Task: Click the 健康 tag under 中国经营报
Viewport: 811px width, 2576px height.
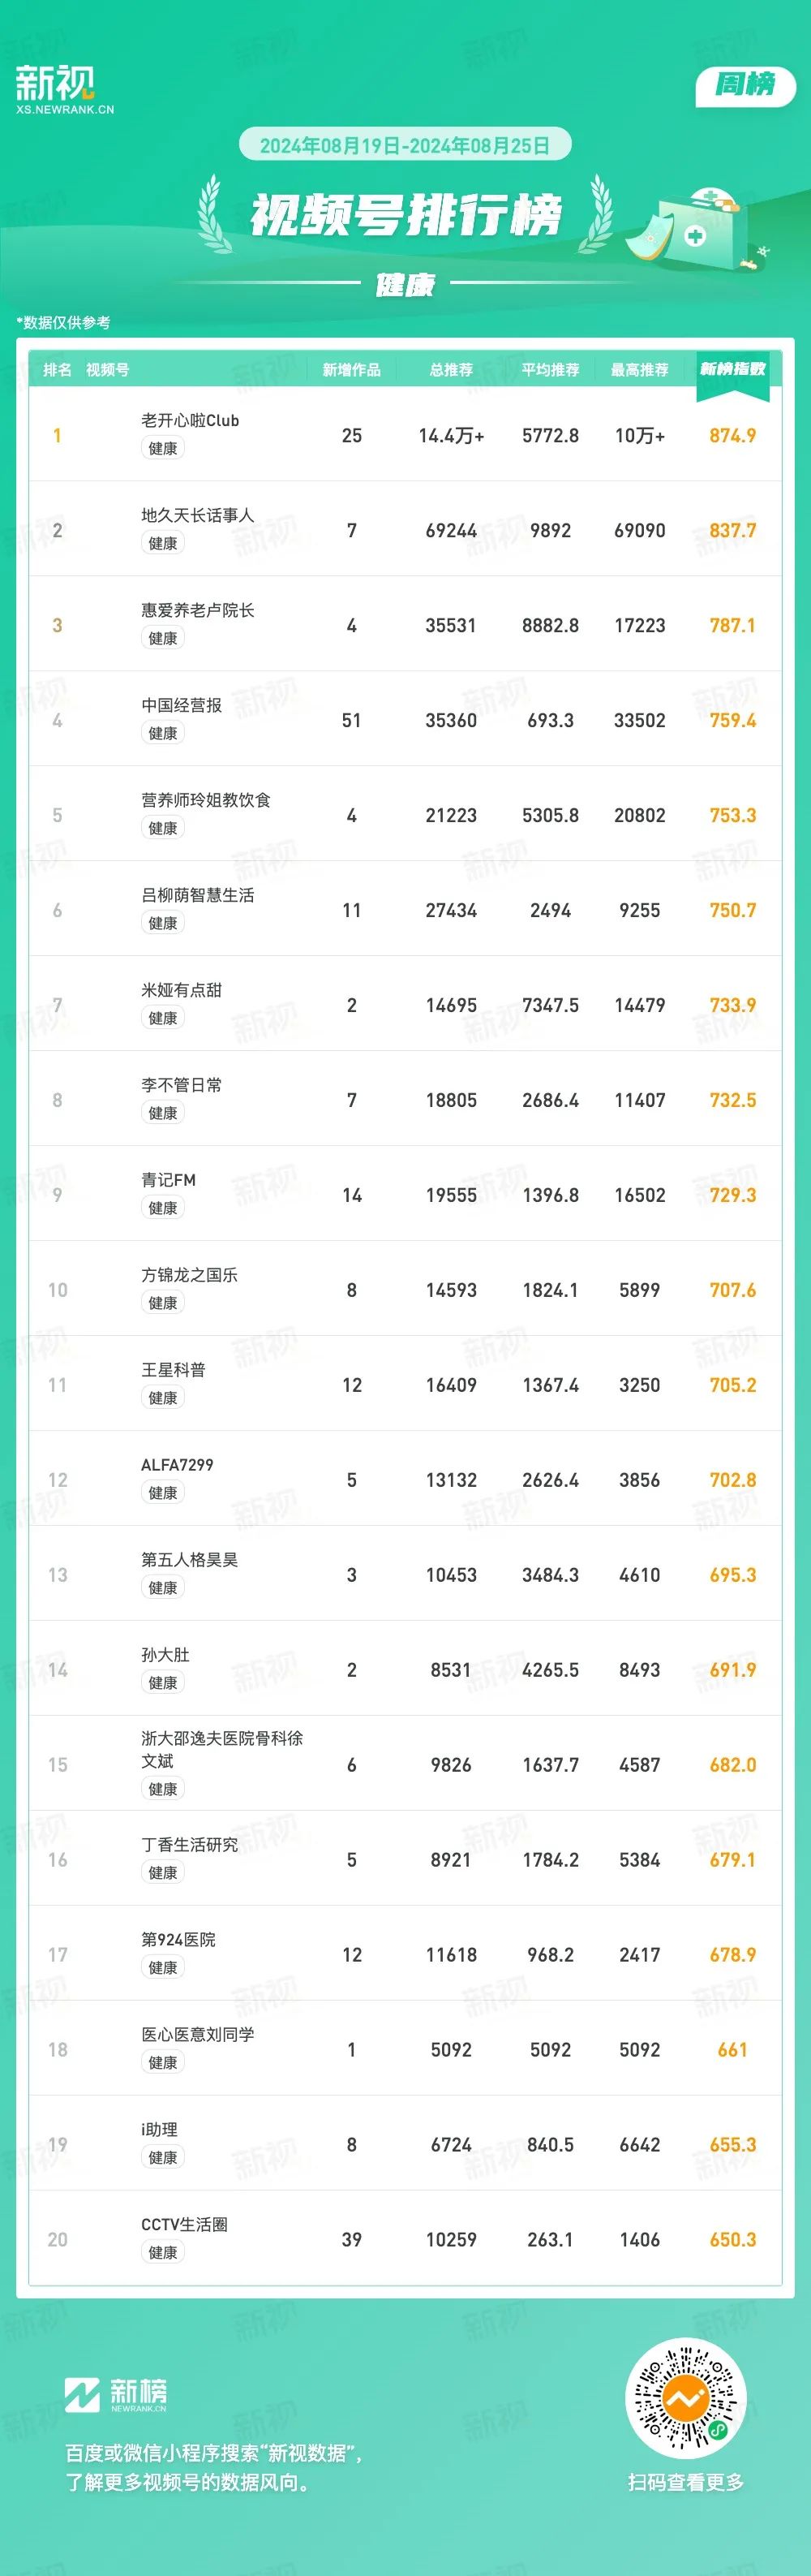Action: coord(163,733)
